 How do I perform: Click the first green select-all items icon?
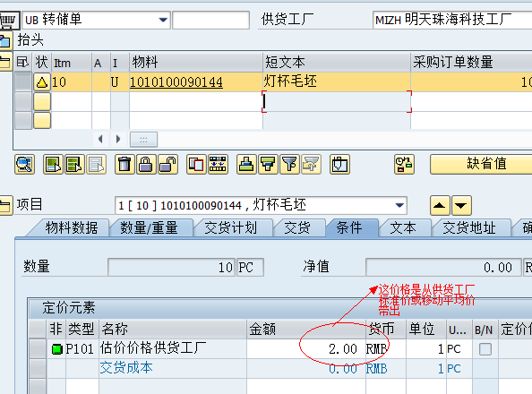click(x=53, y=165)
